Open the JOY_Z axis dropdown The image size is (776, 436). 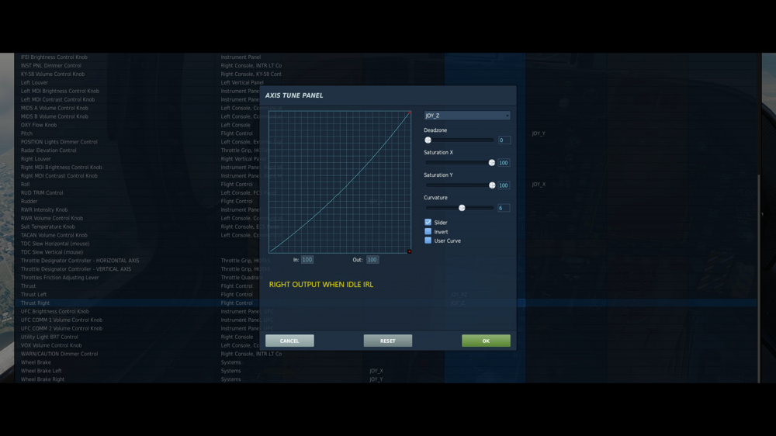point(466,116)
